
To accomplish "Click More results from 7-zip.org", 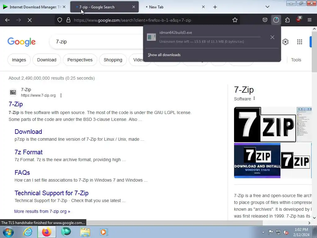I will (x=42, y=211).
